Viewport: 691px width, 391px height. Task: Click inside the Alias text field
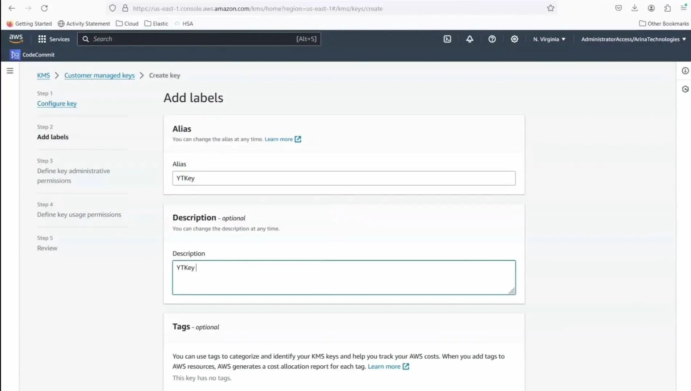tap(343, 178)
